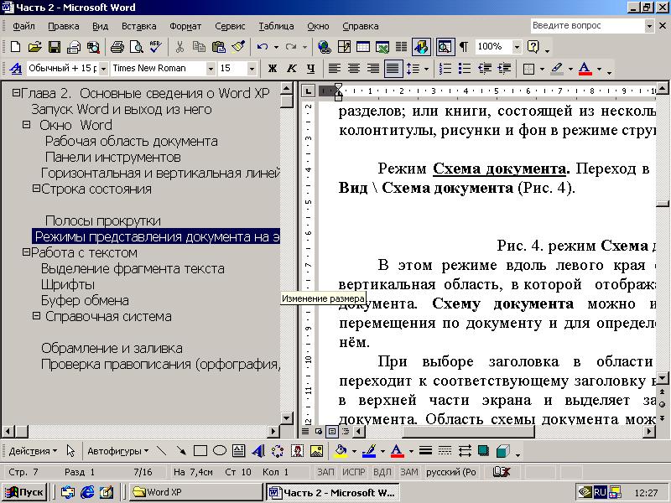Switch to the 'Word XP' taskbar button

(x=196, y=492)
